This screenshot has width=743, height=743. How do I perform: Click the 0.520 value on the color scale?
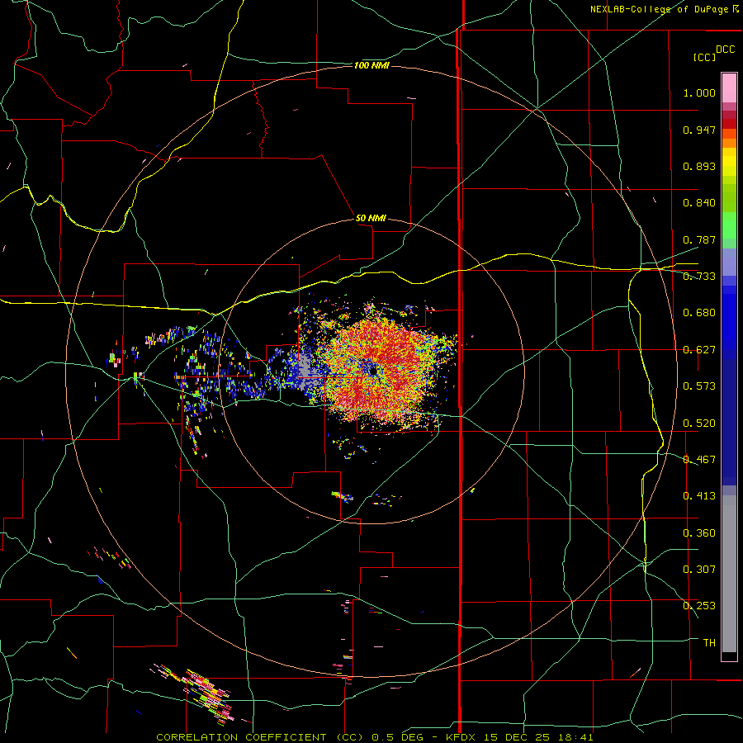coord(699,424)
